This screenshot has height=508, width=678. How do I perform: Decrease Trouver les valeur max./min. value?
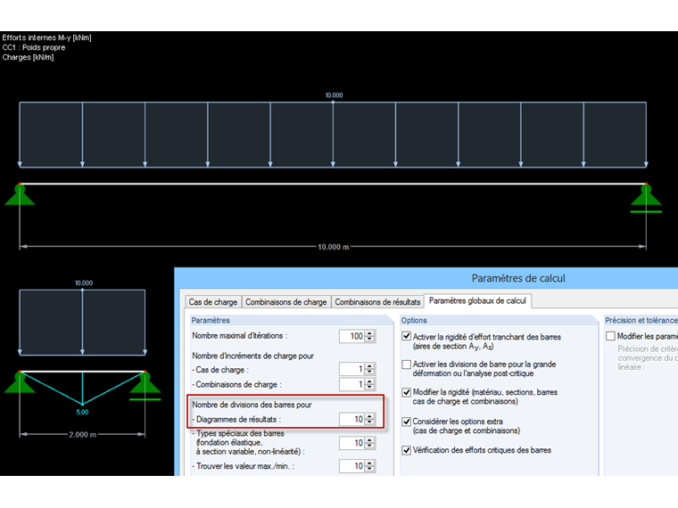(x=369, y=469)
